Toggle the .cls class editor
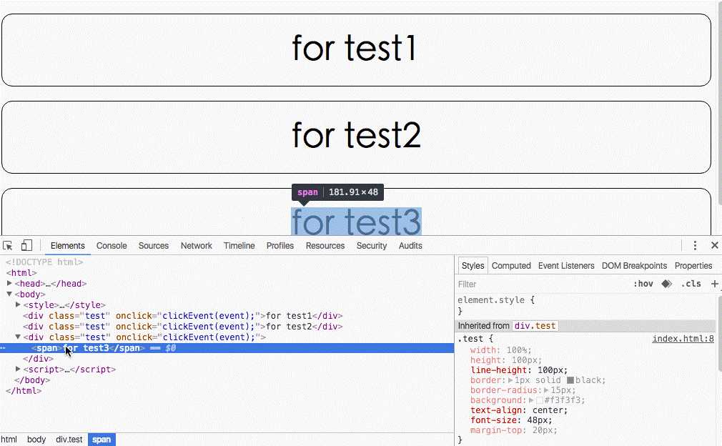Image resolution: width=722 pixels, height=446 pixels. coord(691,284)
